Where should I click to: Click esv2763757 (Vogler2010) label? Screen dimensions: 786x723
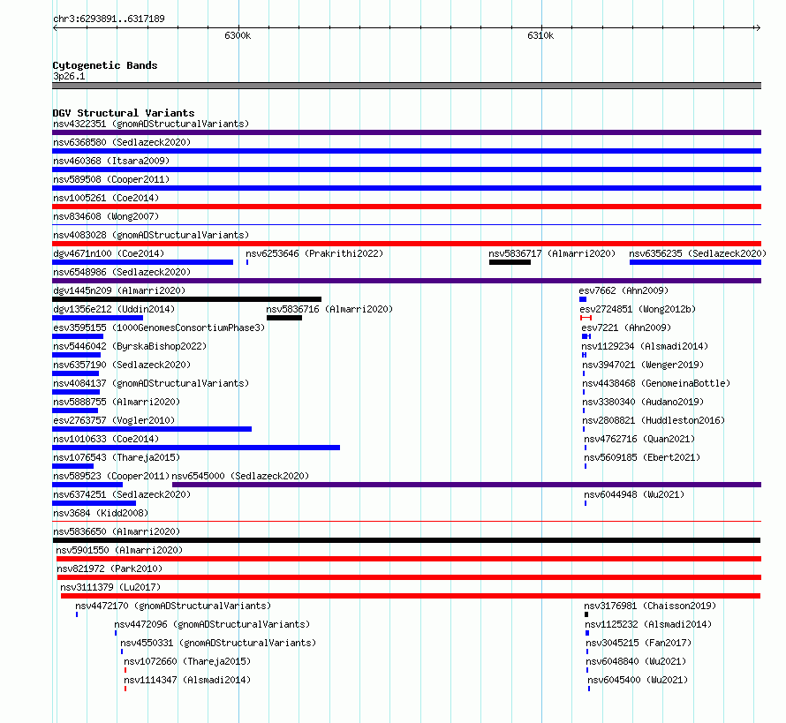[x=114, y=420]
